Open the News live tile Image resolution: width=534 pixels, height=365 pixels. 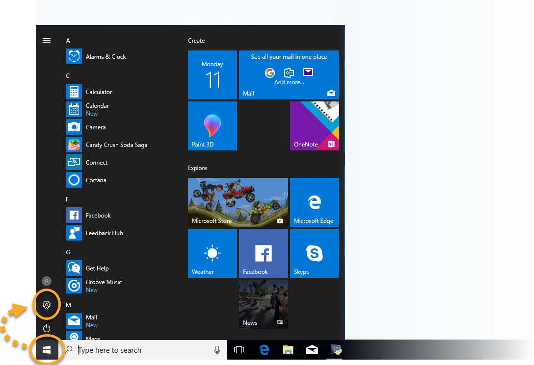[264, 304]
